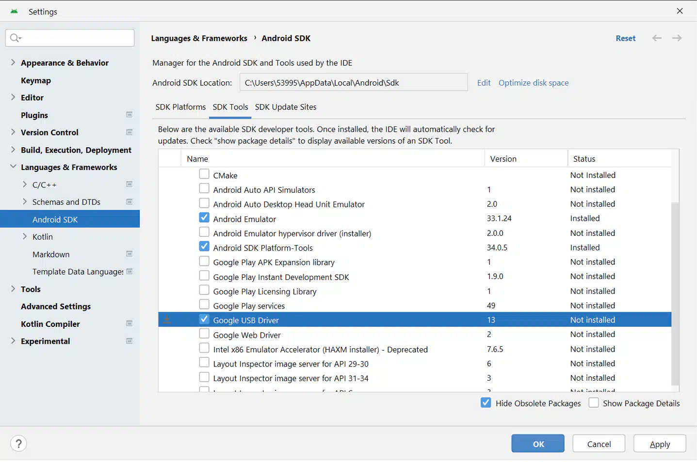This screenshot has height=462, width=697.
Task: Click project-level icon beside Kotlin Compiler
Action: tap(130, 323)
